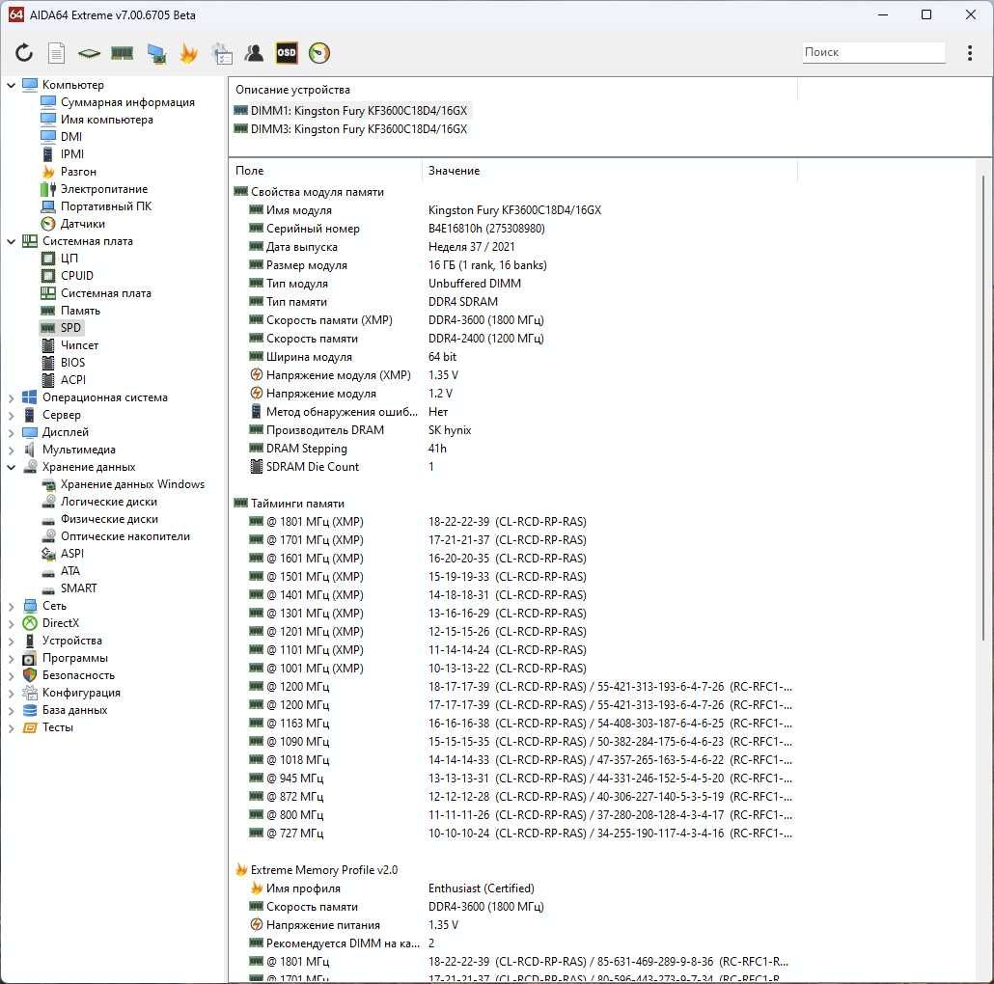The image size is (994, 984).
Task: Expand the Сервер tree node
Action: (x=11, y=416)
